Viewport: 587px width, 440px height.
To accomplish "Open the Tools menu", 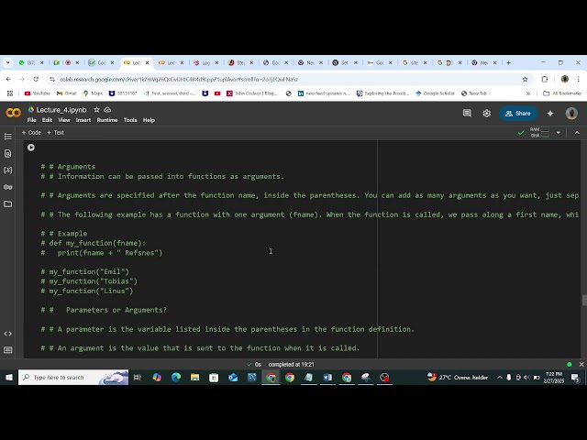I will tap(130, 120).
